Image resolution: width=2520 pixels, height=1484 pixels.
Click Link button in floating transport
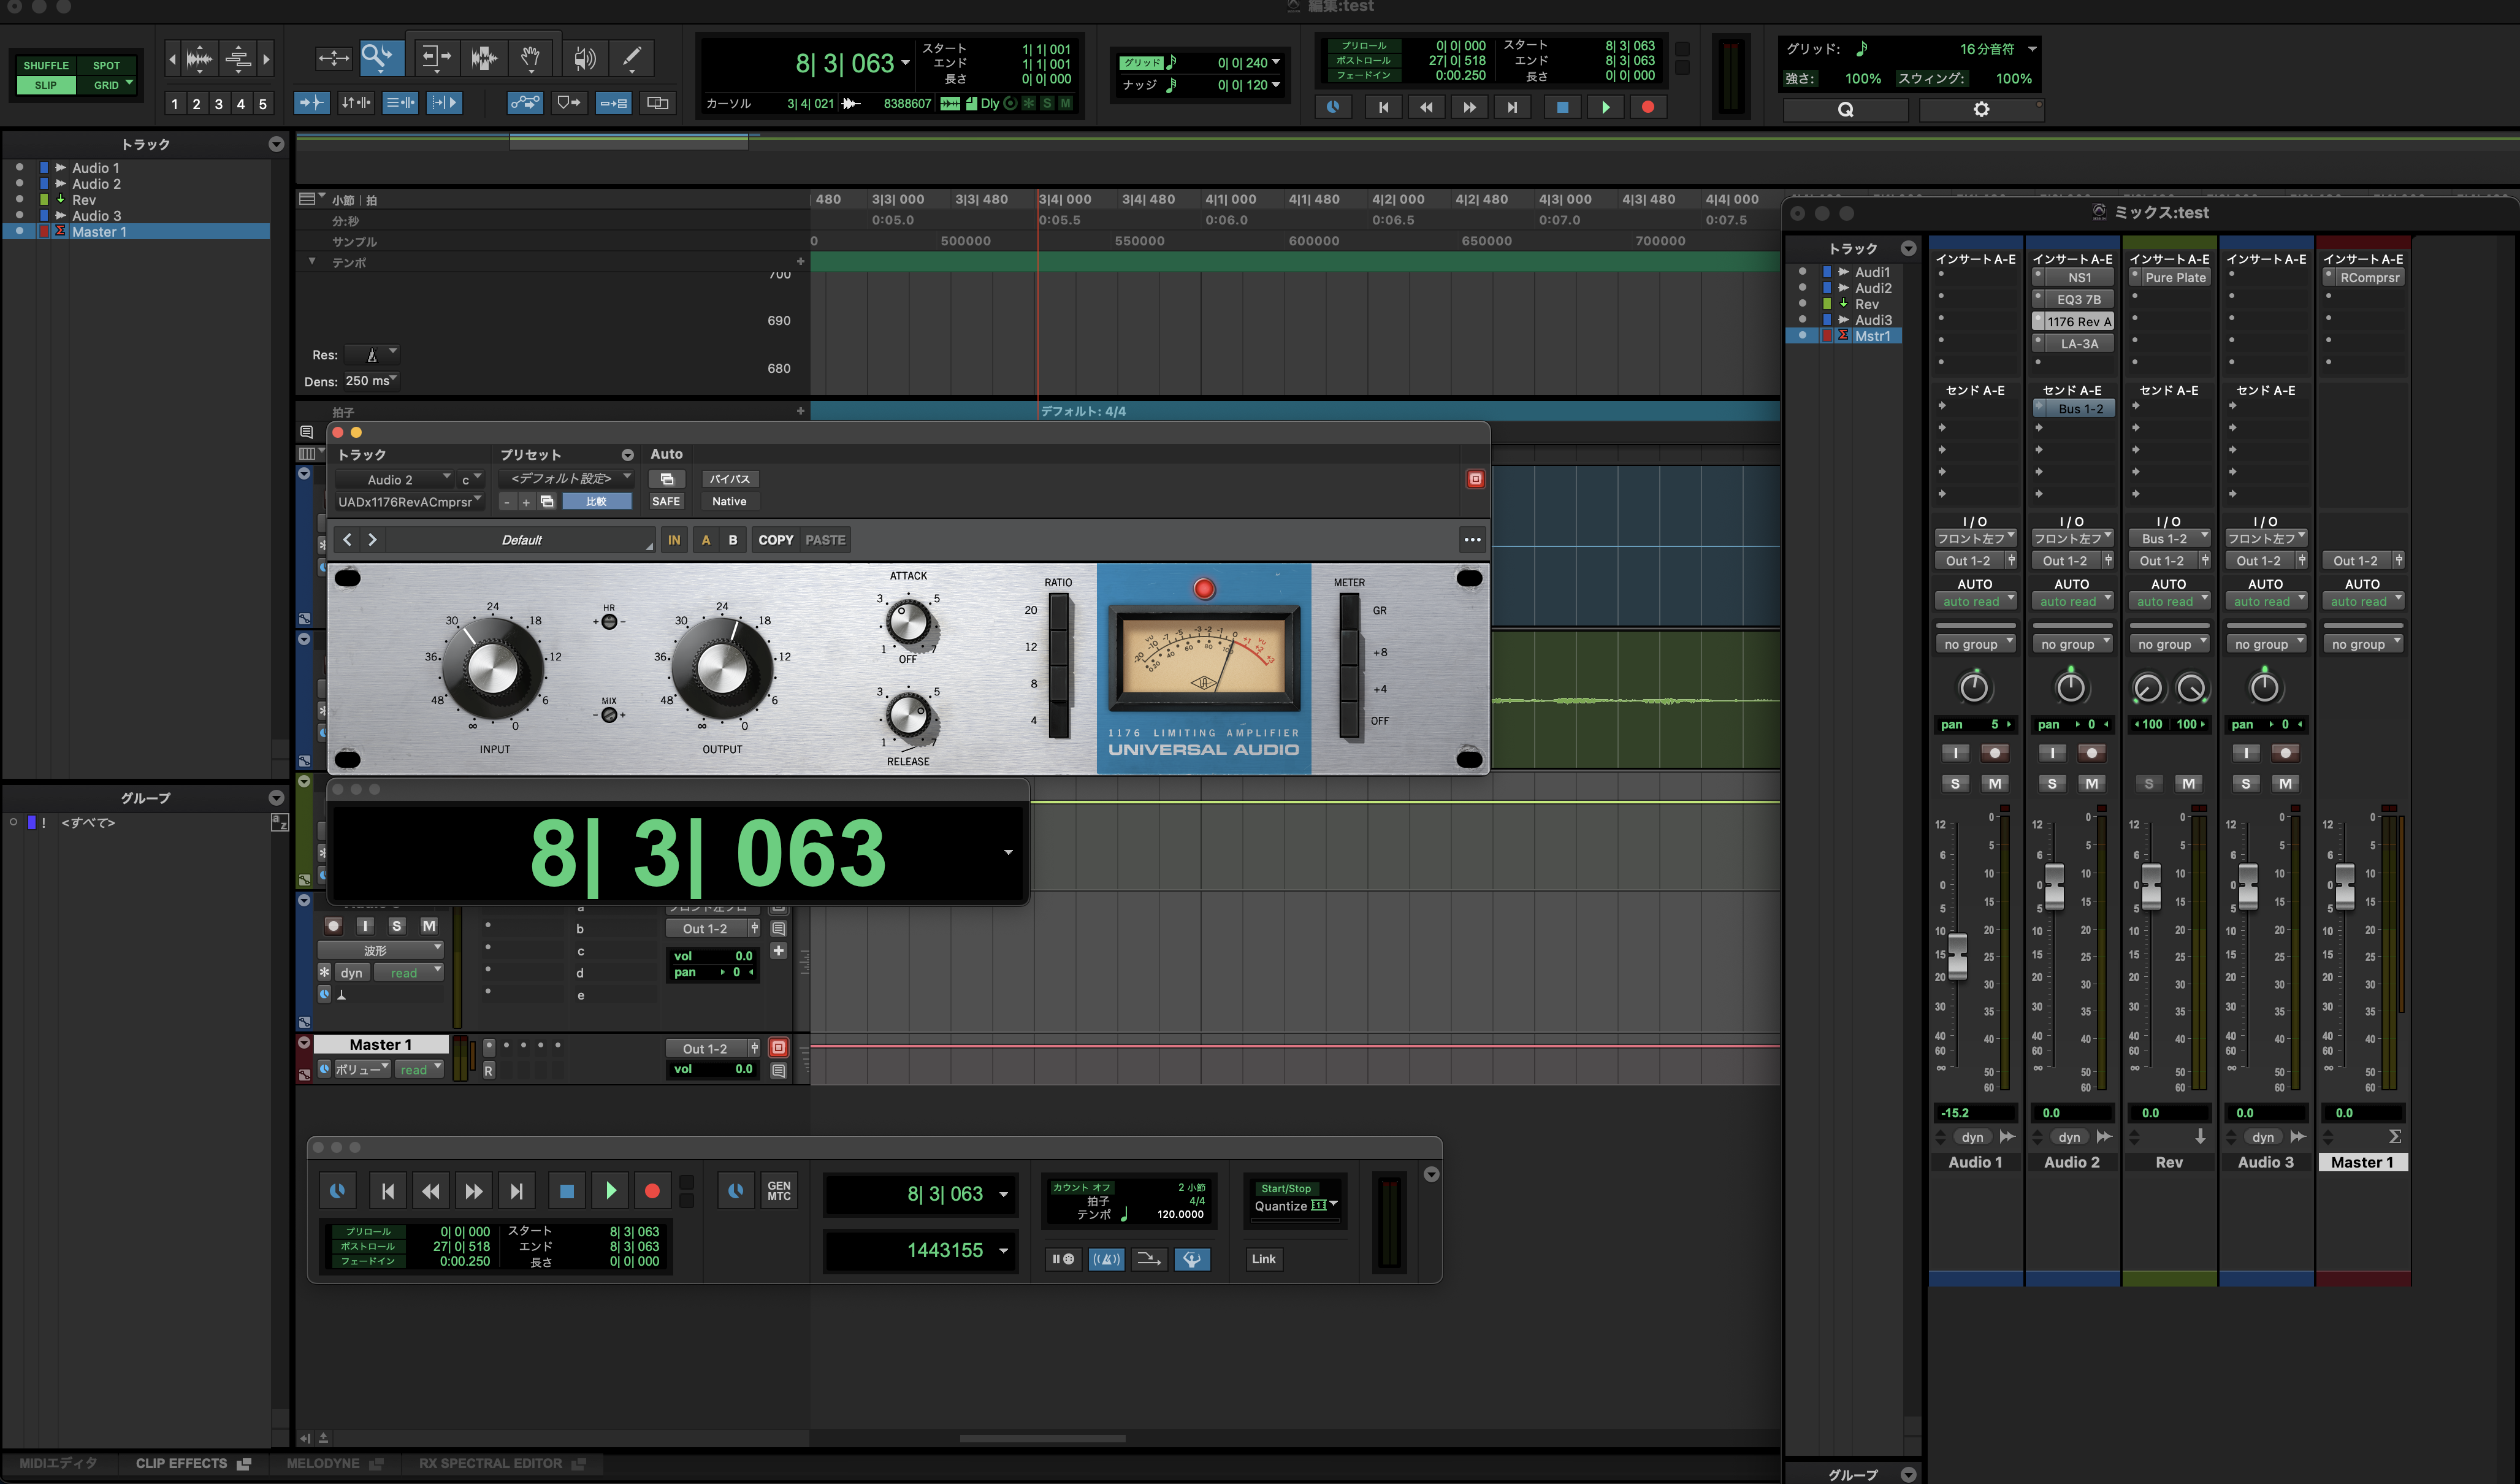(x=1263, y=1259)
